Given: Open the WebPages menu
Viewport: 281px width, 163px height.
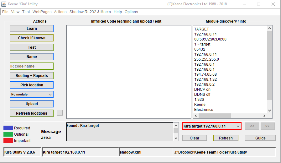Looking at the screenshot, I should (42, 12).
